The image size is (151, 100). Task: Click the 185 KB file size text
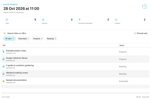138,97
